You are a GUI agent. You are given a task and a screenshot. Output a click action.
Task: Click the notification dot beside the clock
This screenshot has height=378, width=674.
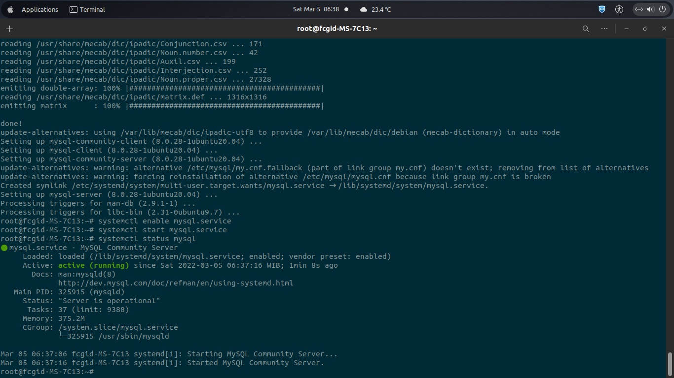[346, 9]
